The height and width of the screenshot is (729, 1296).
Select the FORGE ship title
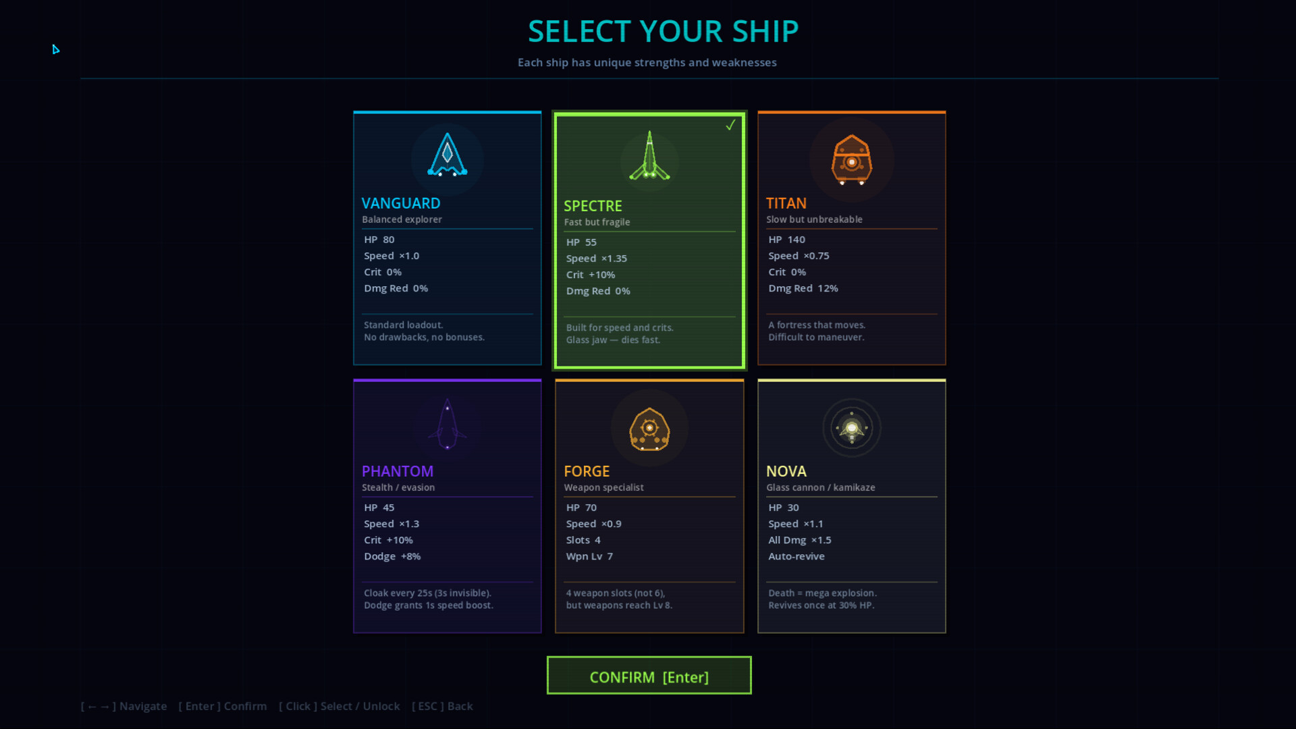(x=587, y=471)
